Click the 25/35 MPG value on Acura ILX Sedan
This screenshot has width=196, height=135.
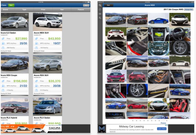pos(23,44)
